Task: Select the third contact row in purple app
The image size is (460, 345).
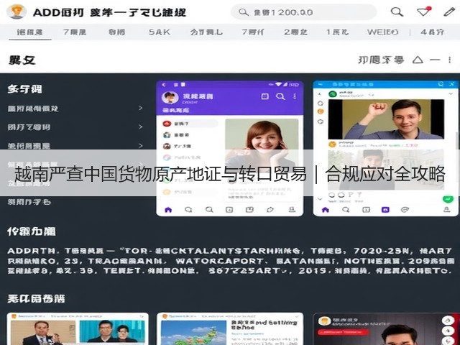Action: 189,146
